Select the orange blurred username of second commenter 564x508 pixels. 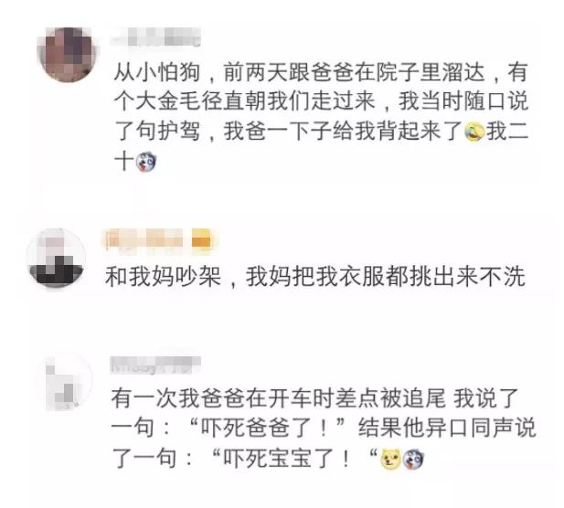[x=146, y=238]
